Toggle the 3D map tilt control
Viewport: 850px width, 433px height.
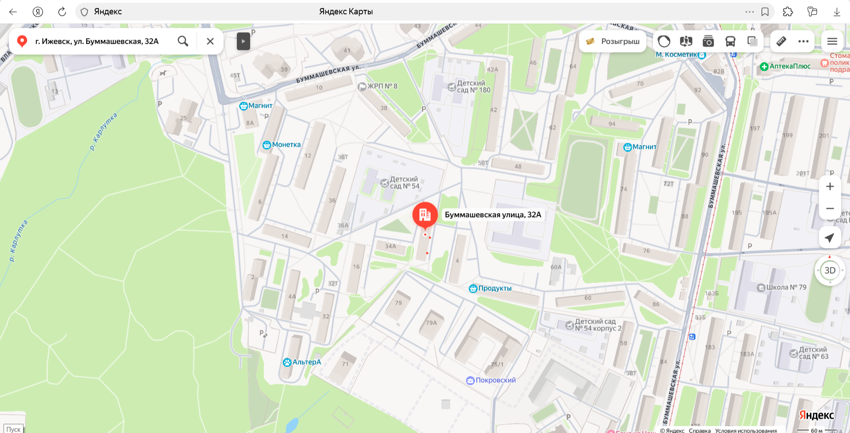point(830,270)
